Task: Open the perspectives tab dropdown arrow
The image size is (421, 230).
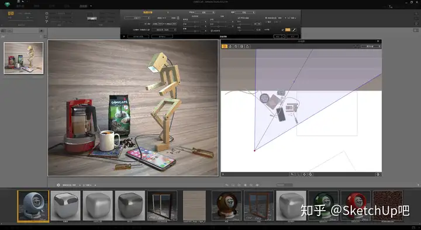Action: click(x=91, y=6)
